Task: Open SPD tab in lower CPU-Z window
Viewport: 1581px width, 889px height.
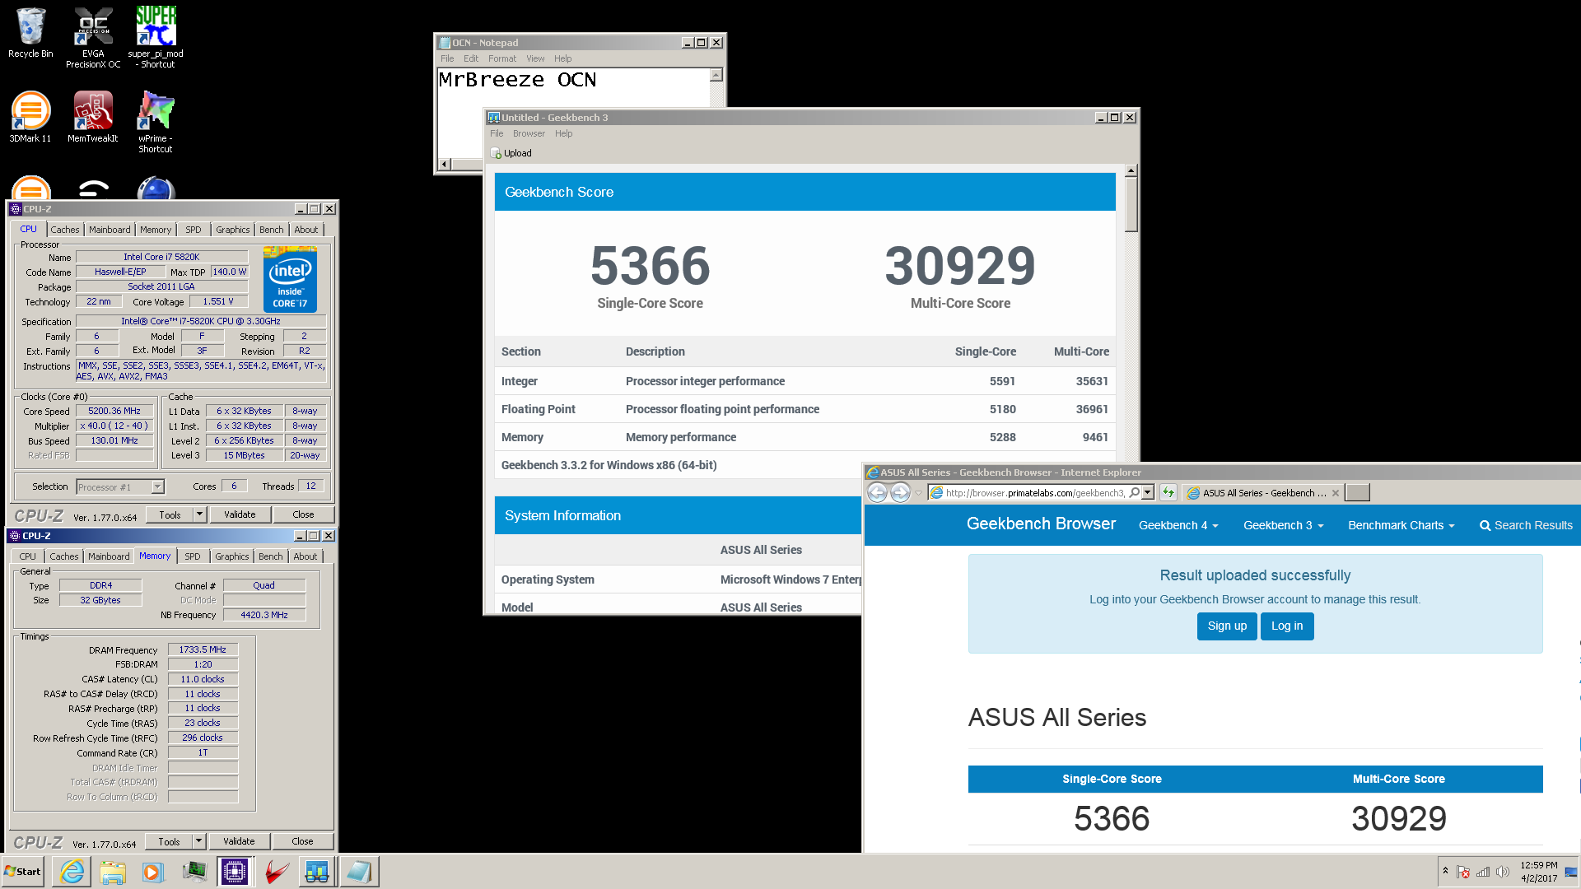Action: [192, 556]
